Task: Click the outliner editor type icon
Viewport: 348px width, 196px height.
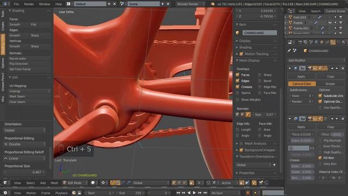Action: 290,11
